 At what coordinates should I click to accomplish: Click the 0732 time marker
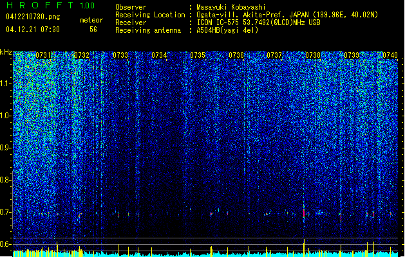click(x=82, y=55)
